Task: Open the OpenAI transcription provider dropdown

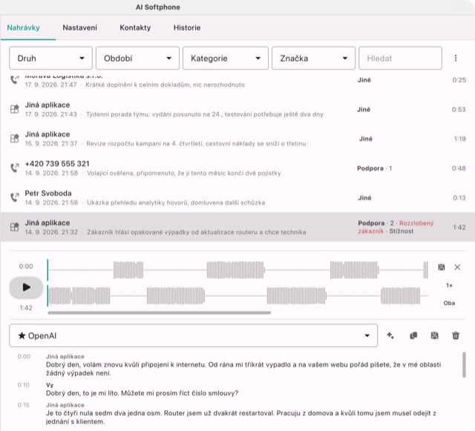Action: 193,335
